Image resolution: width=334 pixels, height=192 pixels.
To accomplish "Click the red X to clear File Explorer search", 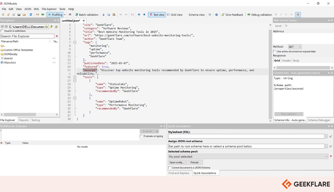I will pos(57,36).
